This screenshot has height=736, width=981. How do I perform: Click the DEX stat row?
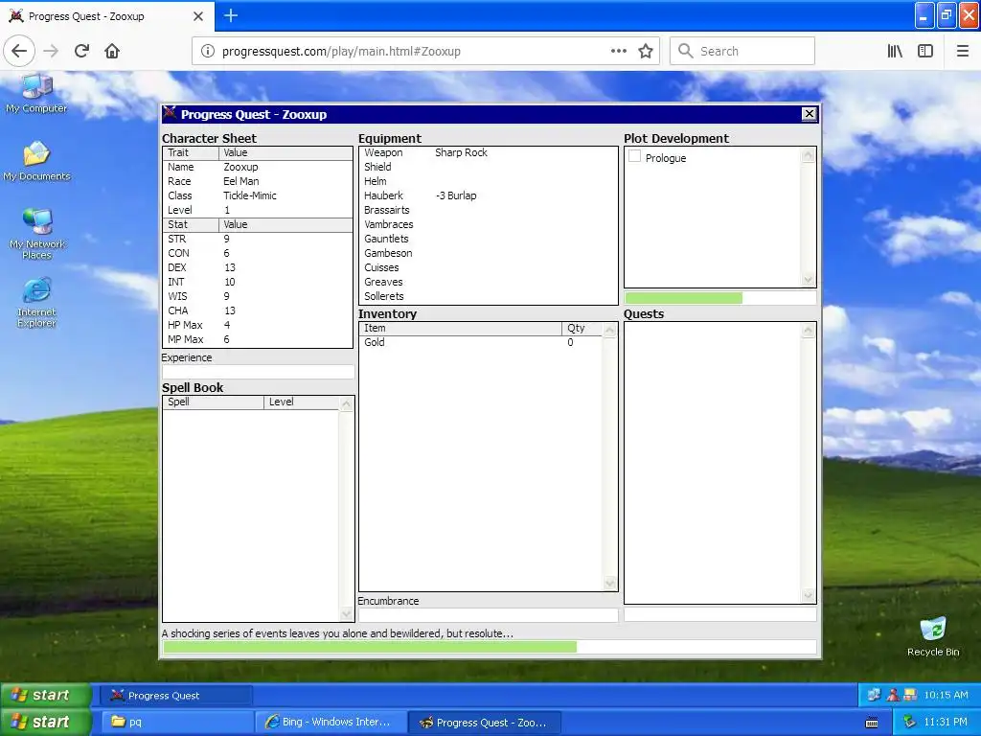coord(258,268)
